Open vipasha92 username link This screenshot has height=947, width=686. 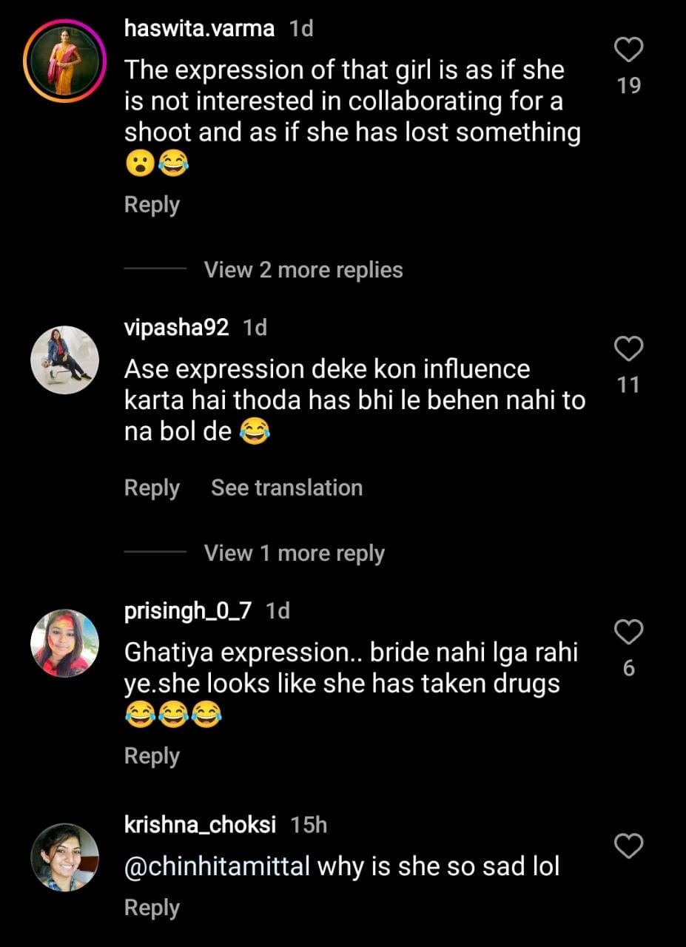click(x=177, y=328)
